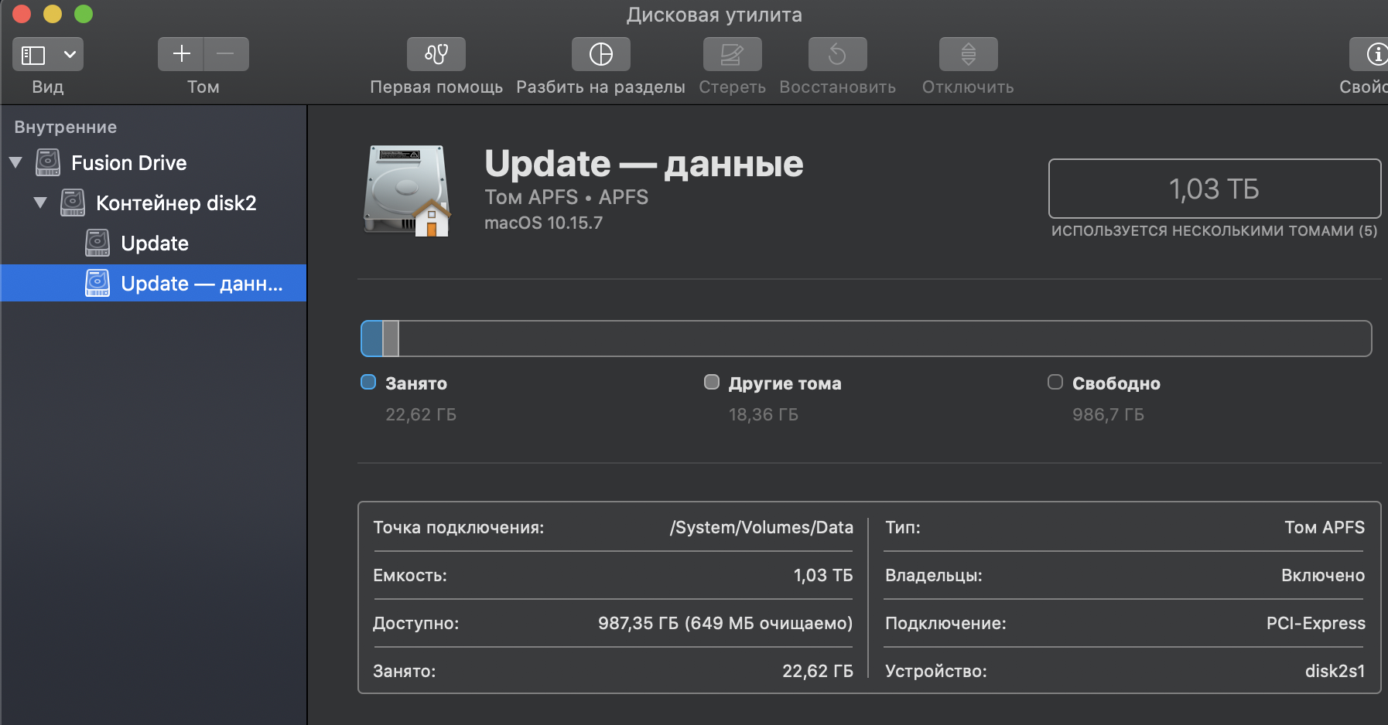The image size is (1388, 725).
Task: Click the Свободно legend swatch
Action: 1055,382
